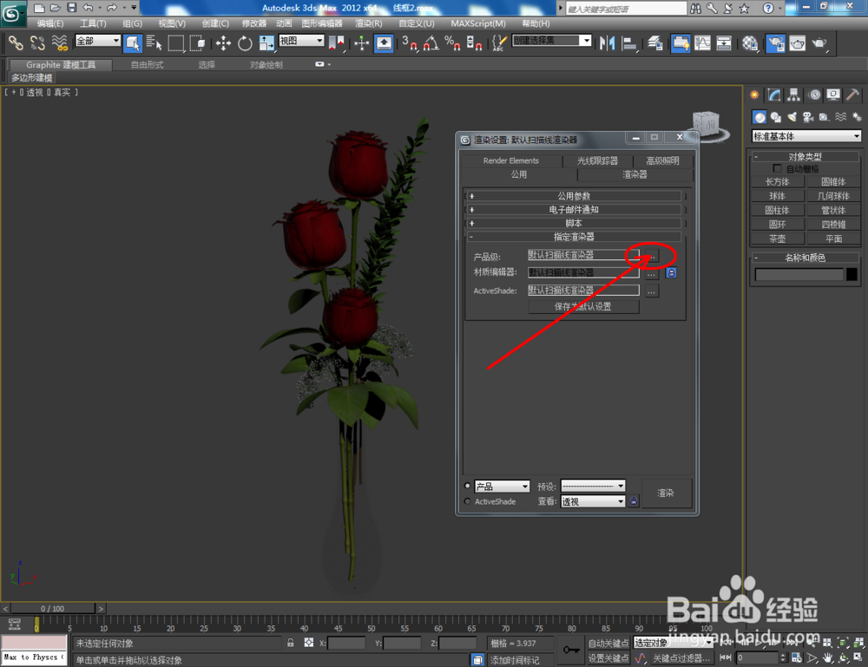This screenshot has width=868, height=667.
Task: Select the Systems category icon
Action: pyautogui.click(x=857, y=117)
